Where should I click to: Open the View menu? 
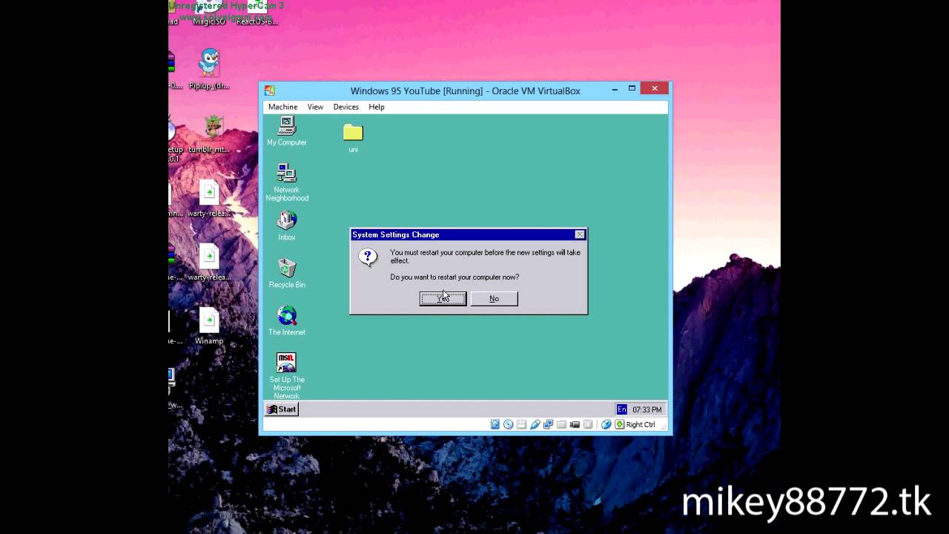(315, 107)
